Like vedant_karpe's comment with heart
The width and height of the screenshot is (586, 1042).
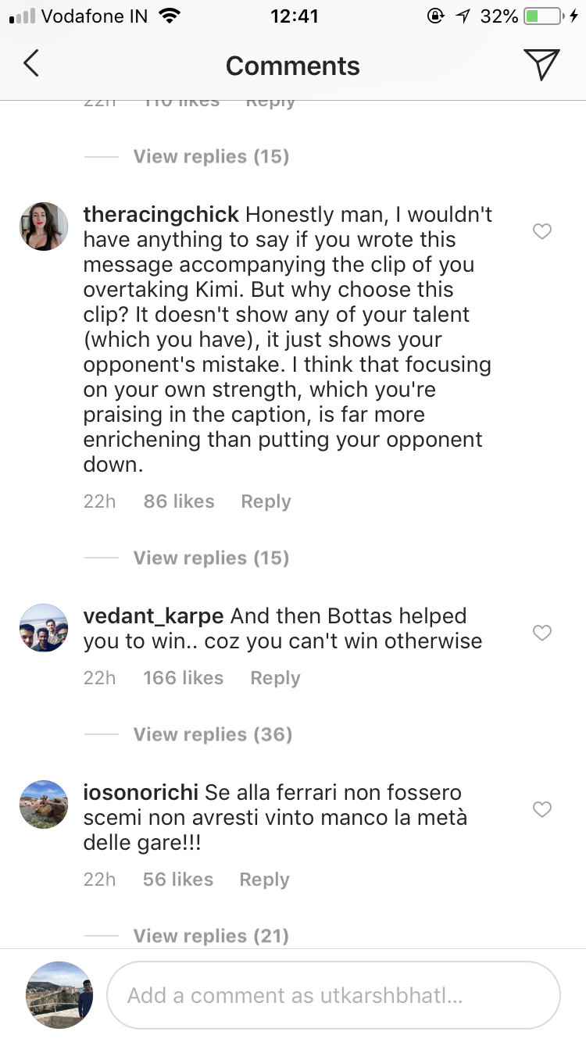click(x=541, y=633)
